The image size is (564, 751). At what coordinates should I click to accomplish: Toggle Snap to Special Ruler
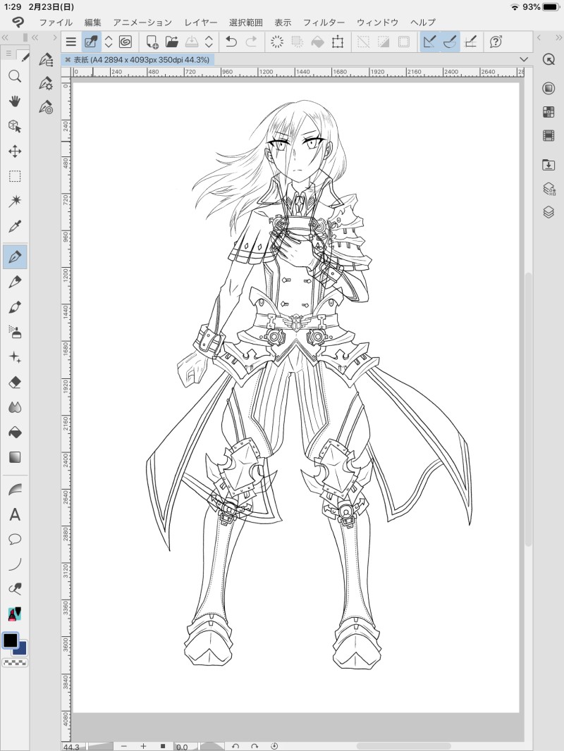click(450, 42)
